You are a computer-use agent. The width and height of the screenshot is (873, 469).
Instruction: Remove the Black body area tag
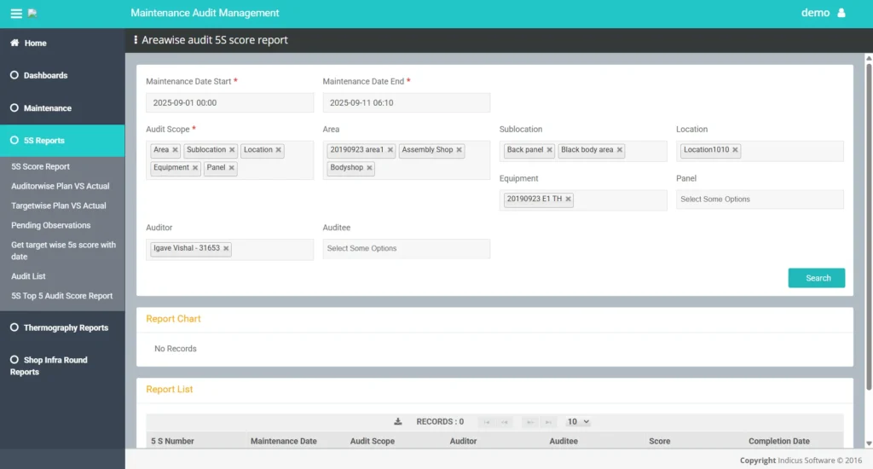pyautogui.click(x=620, y=150)
